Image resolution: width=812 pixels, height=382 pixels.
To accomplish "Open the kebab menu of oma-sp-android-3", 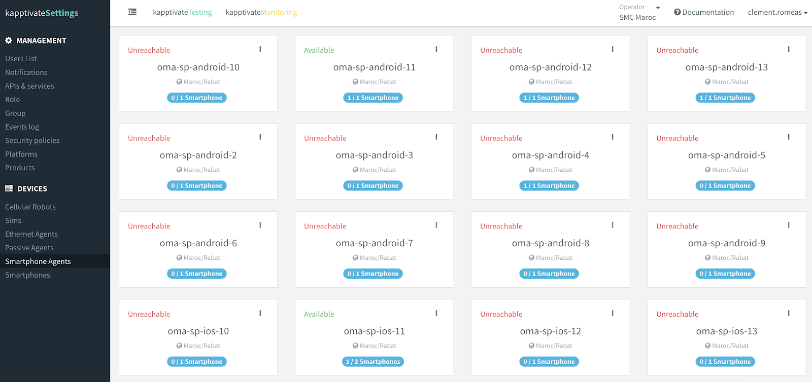I will click(x=436, y=137).
